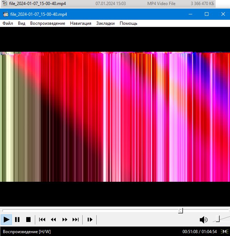230x236 pixels.
Task: Open the Вид menu
Action: (x=22, y=23)
